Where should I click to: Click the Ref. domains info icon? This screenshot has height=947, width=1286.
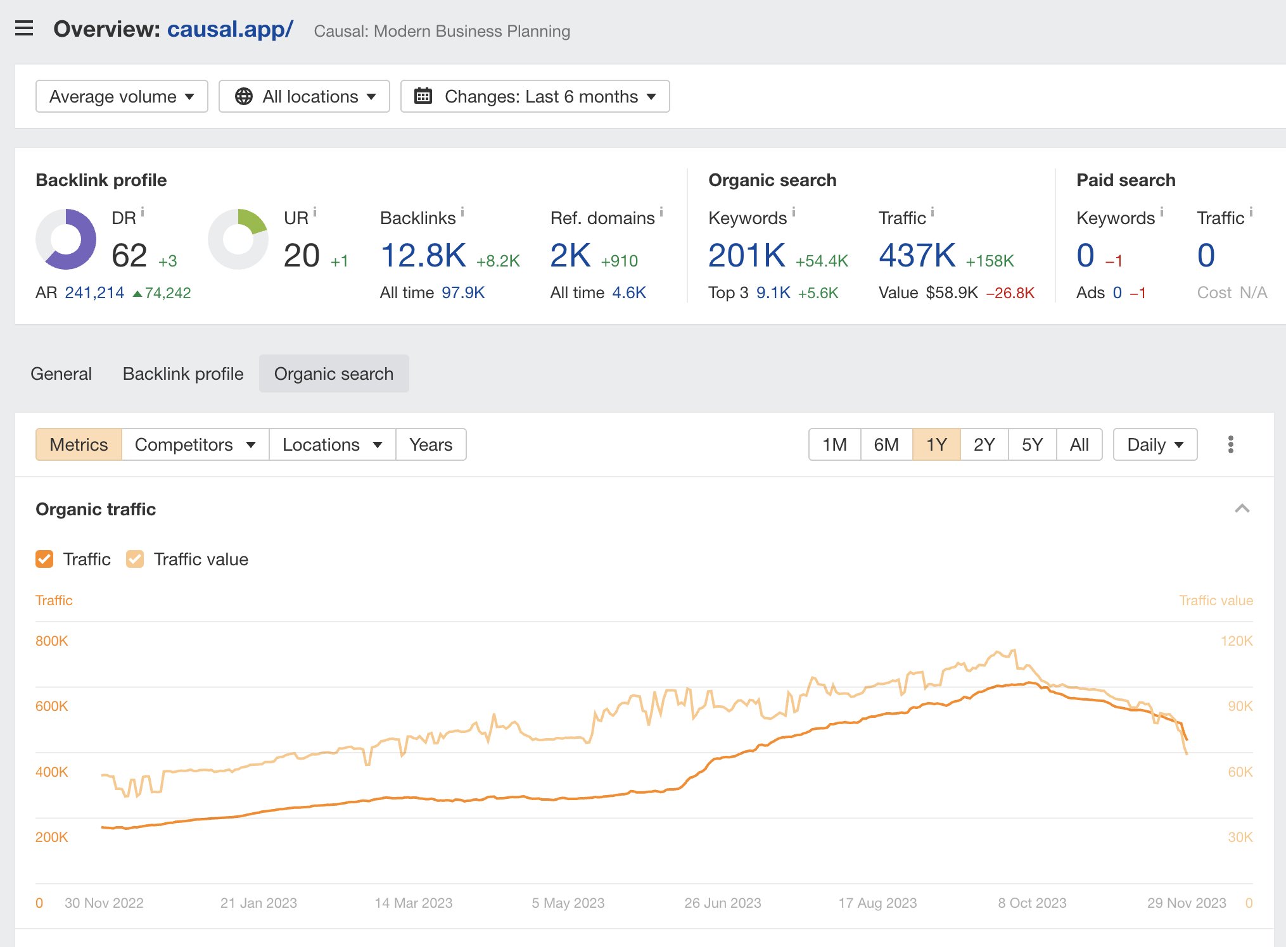pos(661,211)
